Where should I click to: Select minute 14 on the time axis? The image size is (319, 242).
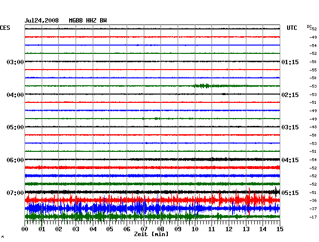(x=263, y=229)
